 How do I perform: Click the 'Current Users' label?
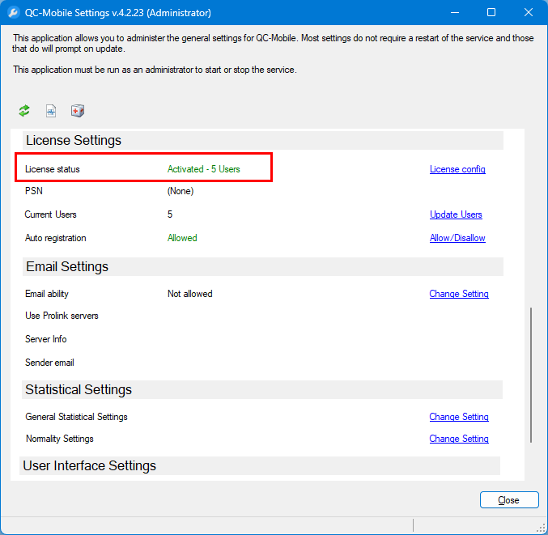click(x=50, y=214)
